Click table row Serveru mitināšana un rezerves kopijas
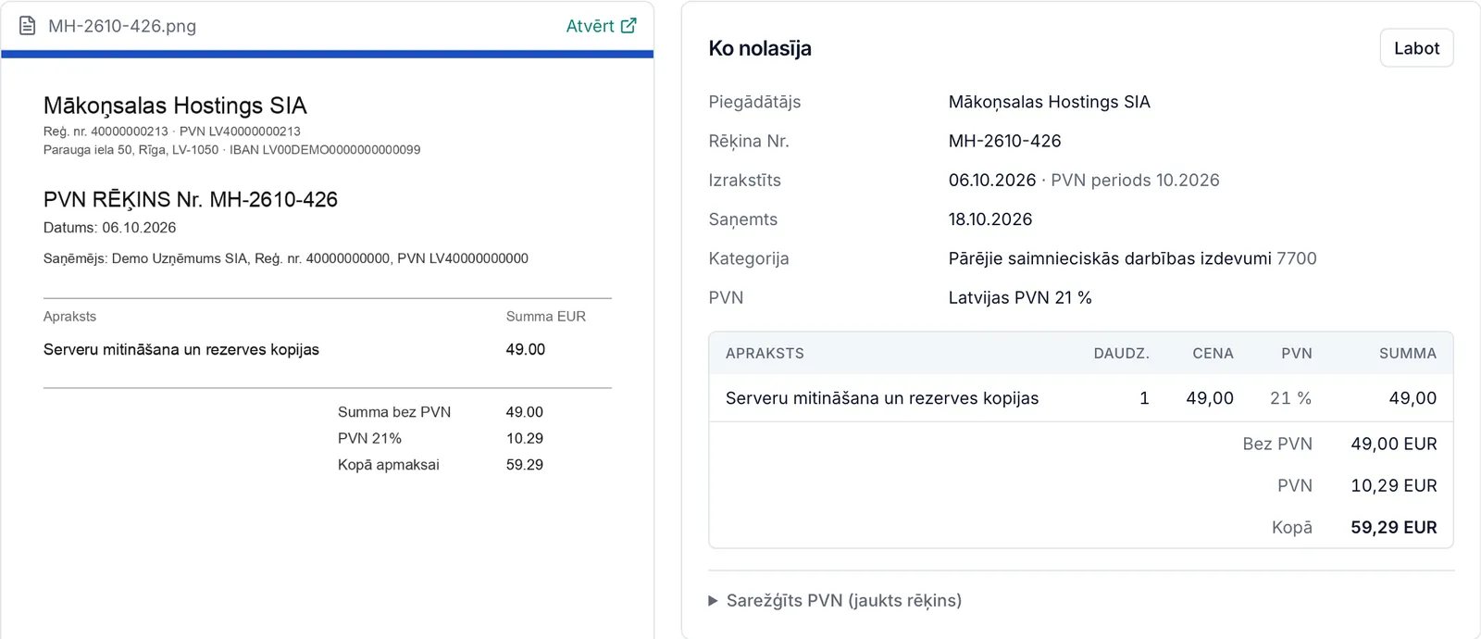The width and height of the screenshot is (1481, 639). (x=1080, y=398)
